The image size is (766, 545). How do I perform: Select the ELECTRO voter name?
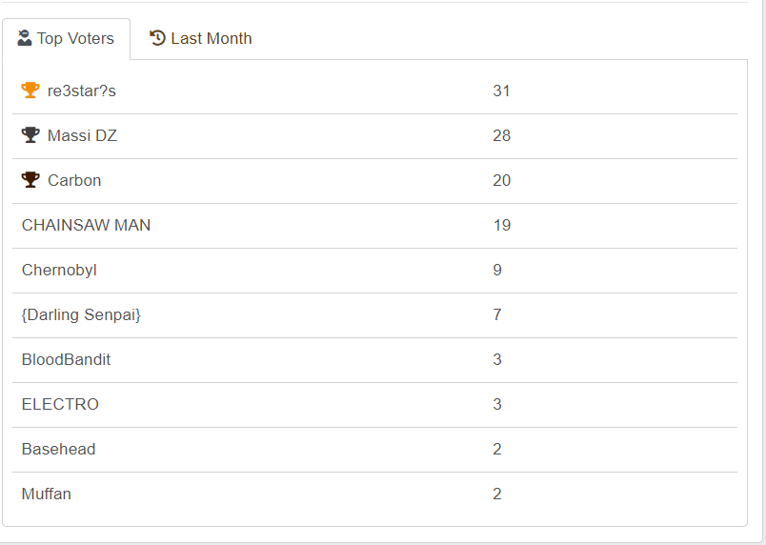click(x=60, y=404)
